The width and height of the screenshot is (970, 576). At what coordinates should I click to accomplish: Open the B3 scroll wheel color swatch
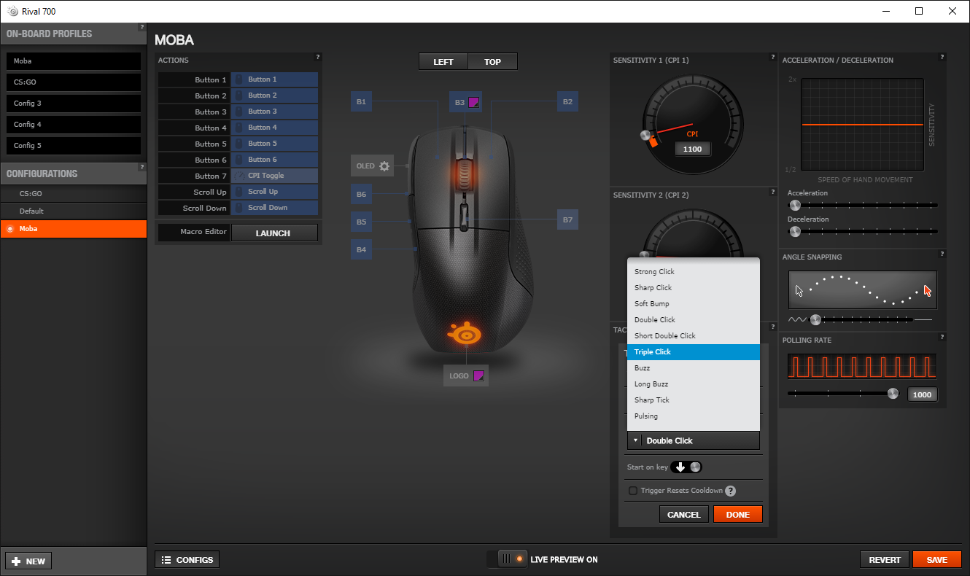[x=473, y=103]
